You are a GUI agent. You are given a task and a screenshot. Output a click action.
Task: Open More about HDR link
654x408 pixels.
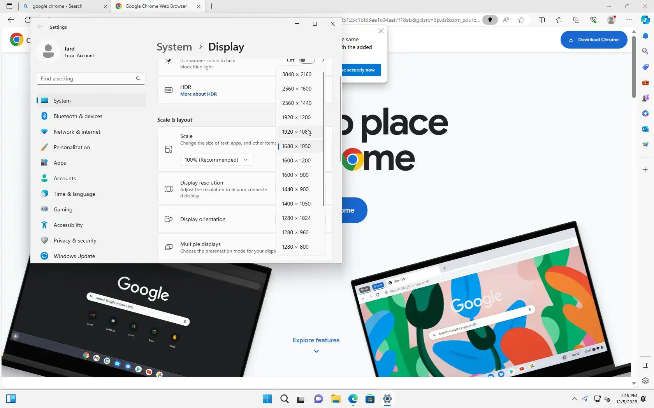pyautogui.click(x=199, y=94)
